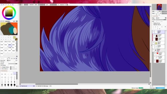
Task: Toggle visibility of Layer7
Action: [153, 42]
